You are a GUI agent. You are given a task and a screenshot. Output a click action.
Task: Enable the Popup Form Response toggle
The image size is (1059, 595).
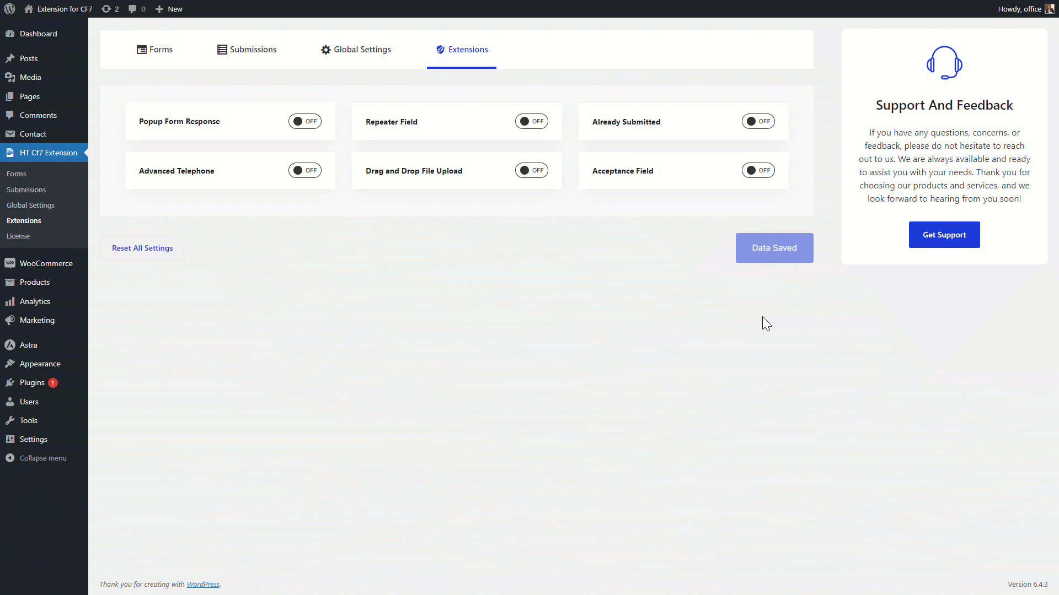coord(304,121)
